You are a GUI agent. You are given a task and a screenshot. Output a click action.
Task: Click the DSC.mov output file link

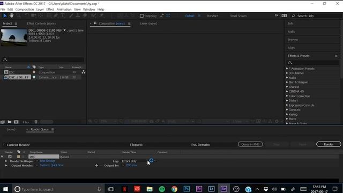(132, 165)
